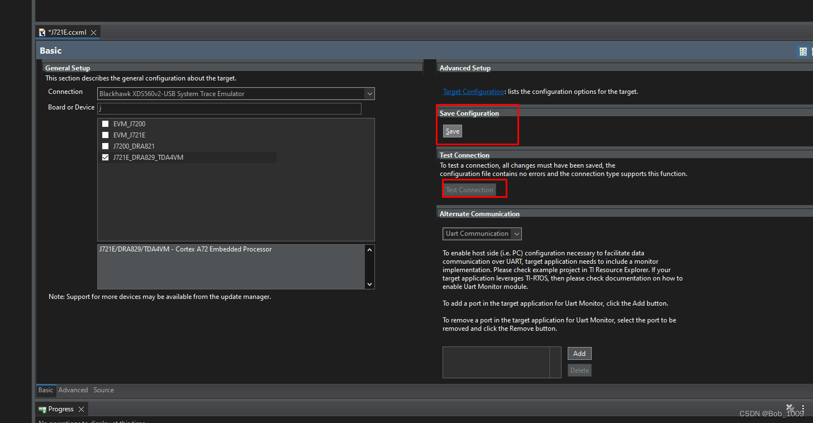
Task: Select the EVM_J721E device text
Action: [x=129, y=135]
